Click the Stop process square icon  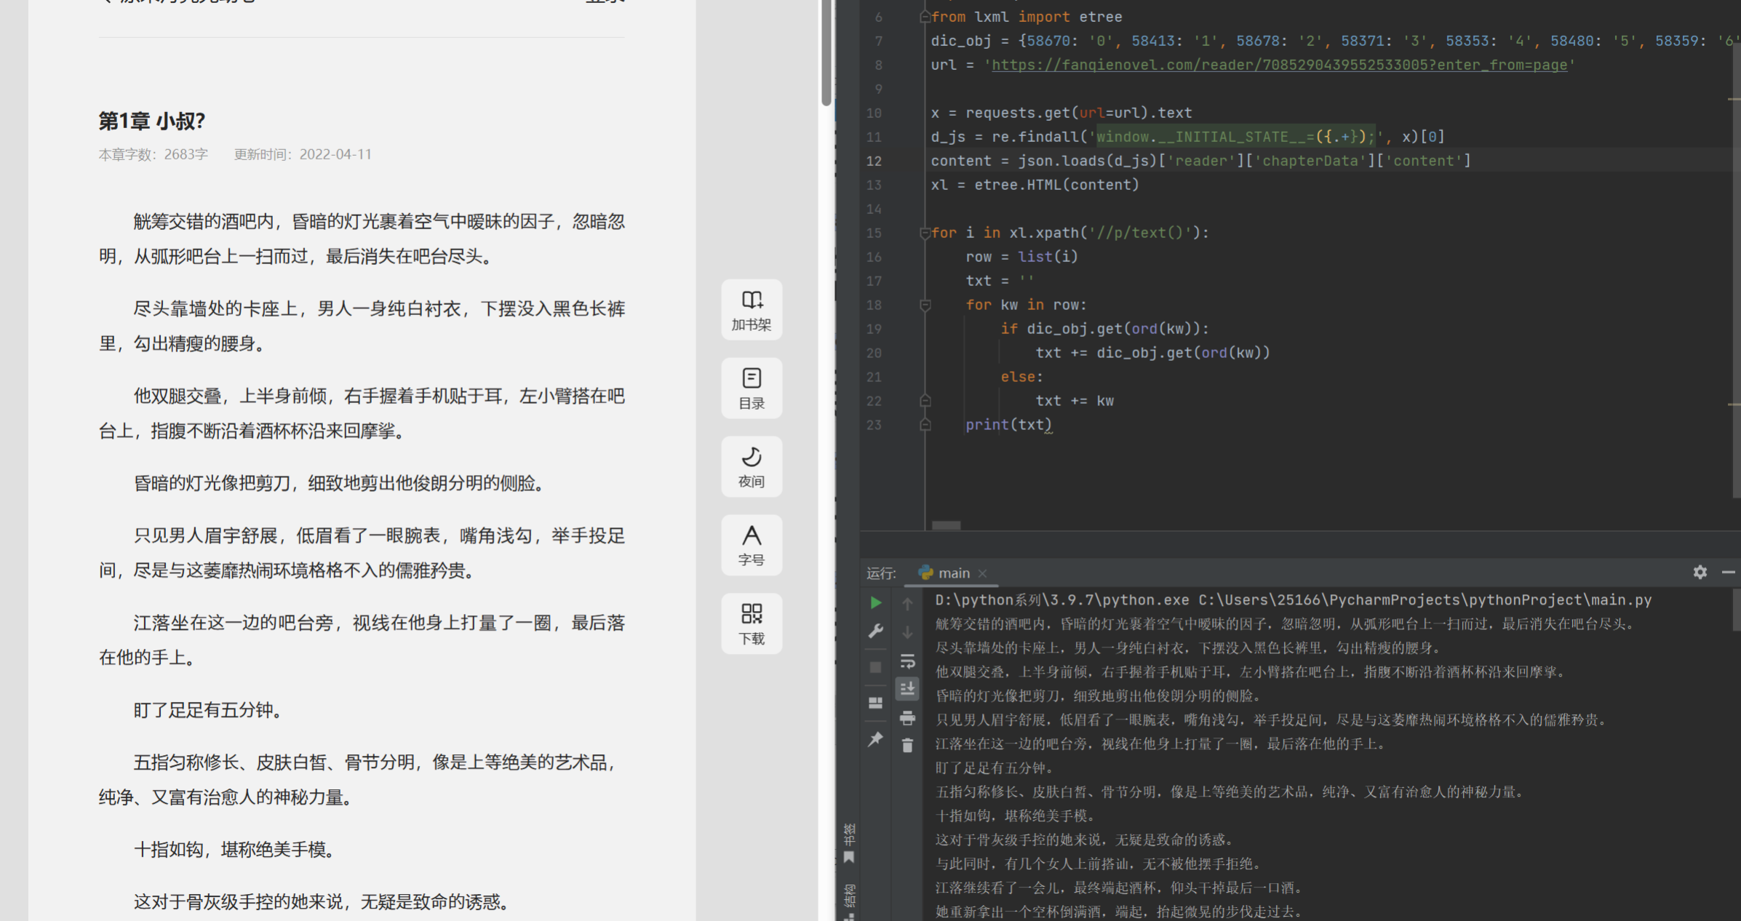[x=876, y=667]
